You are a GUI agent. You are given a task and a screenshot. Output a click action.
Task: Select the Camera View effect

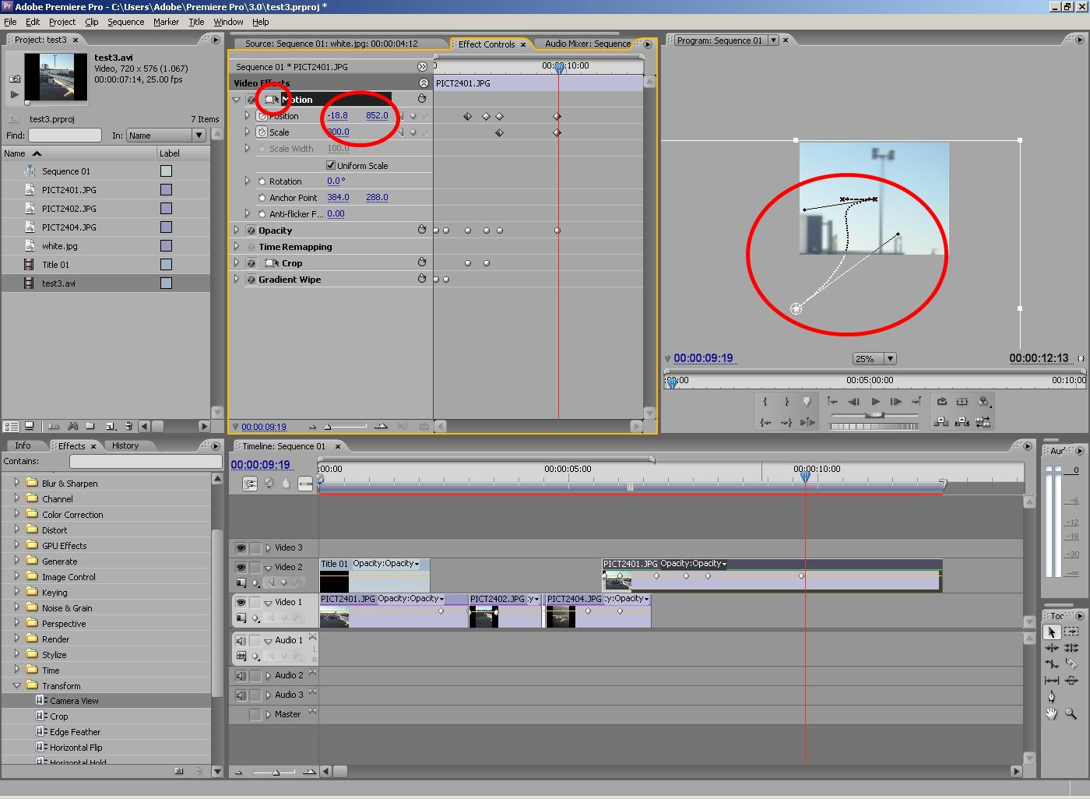(74, 701)
